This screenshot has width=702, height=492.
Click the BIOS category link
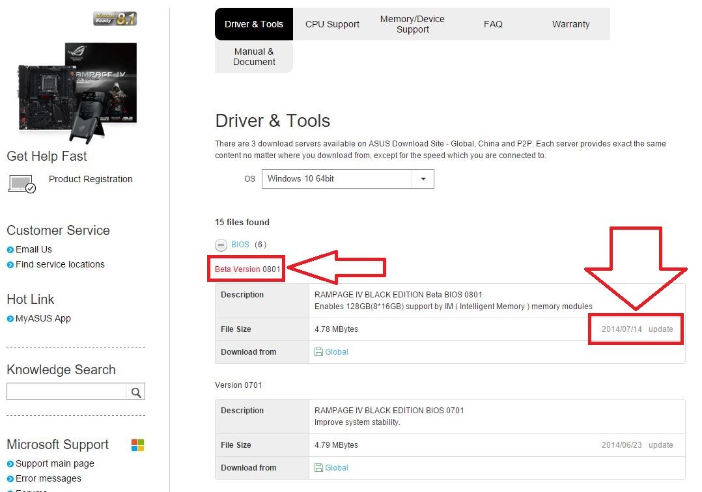[x=240, y=245]
